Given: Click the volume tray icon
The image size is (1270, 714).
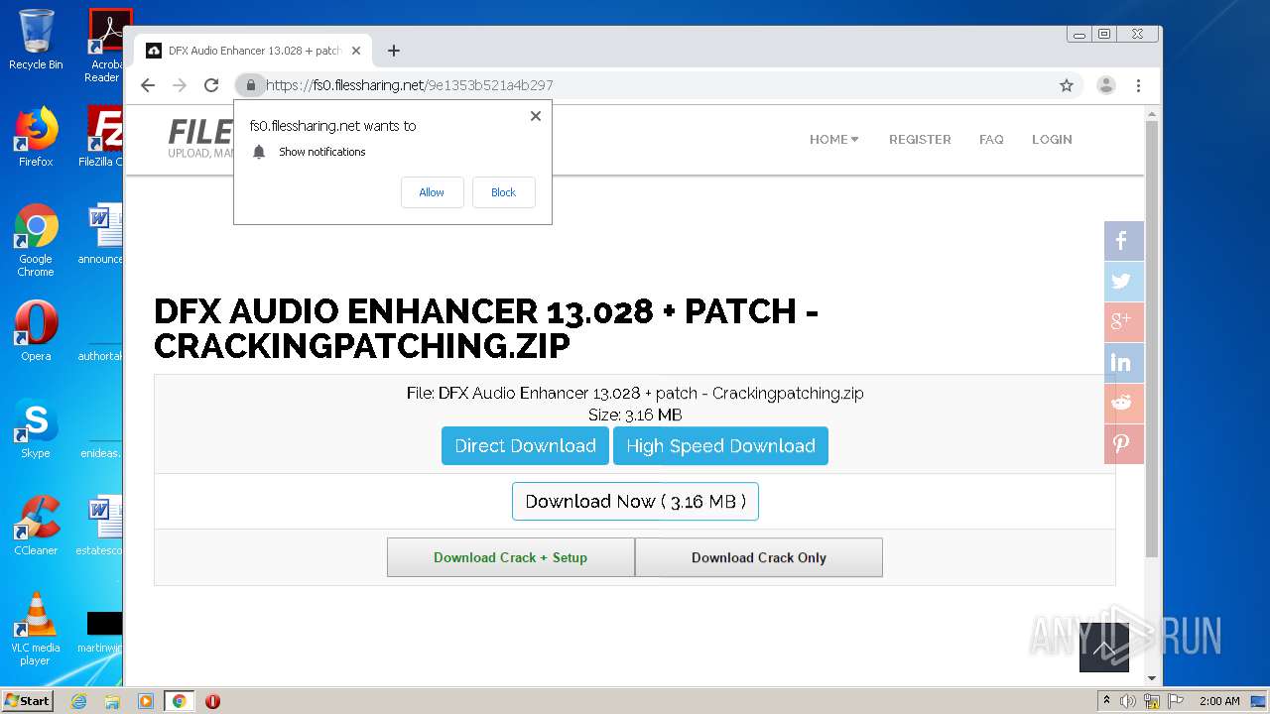Looking at the screenshot, I should click(1128, 701).
